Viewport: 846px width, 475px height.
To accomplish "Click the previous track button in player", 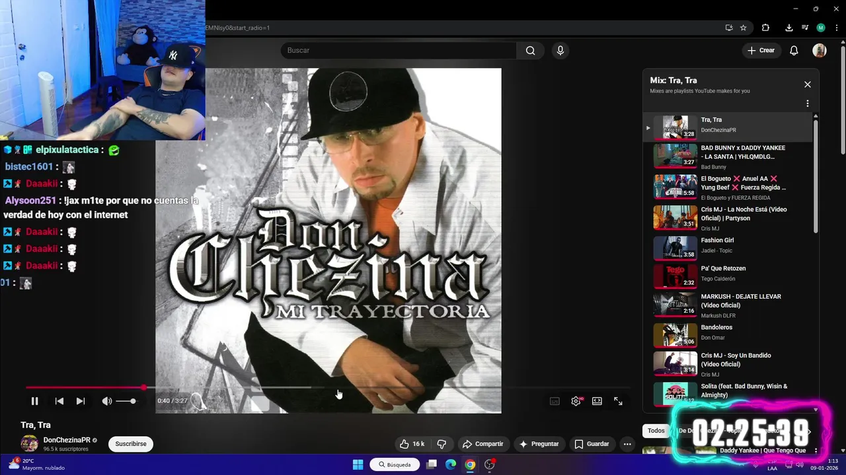I will [59, 401].
